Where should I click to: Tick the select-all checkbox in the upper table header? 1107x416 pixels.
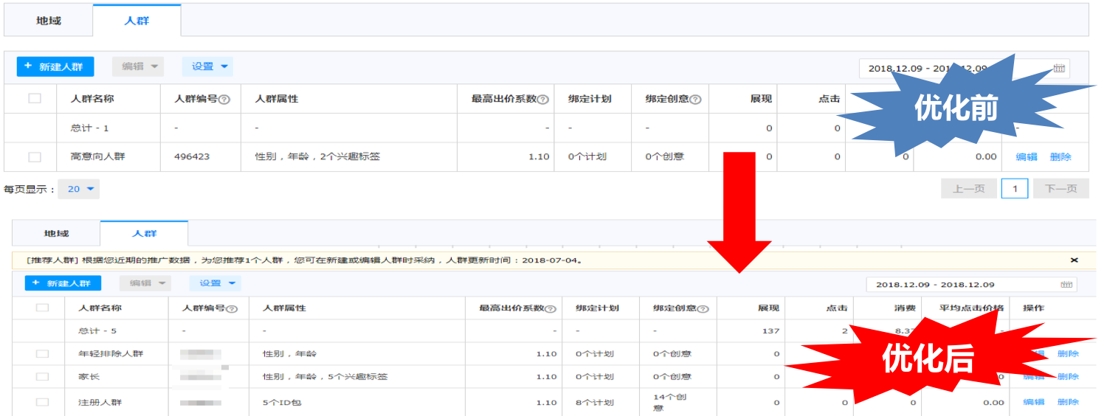[35, 98]
